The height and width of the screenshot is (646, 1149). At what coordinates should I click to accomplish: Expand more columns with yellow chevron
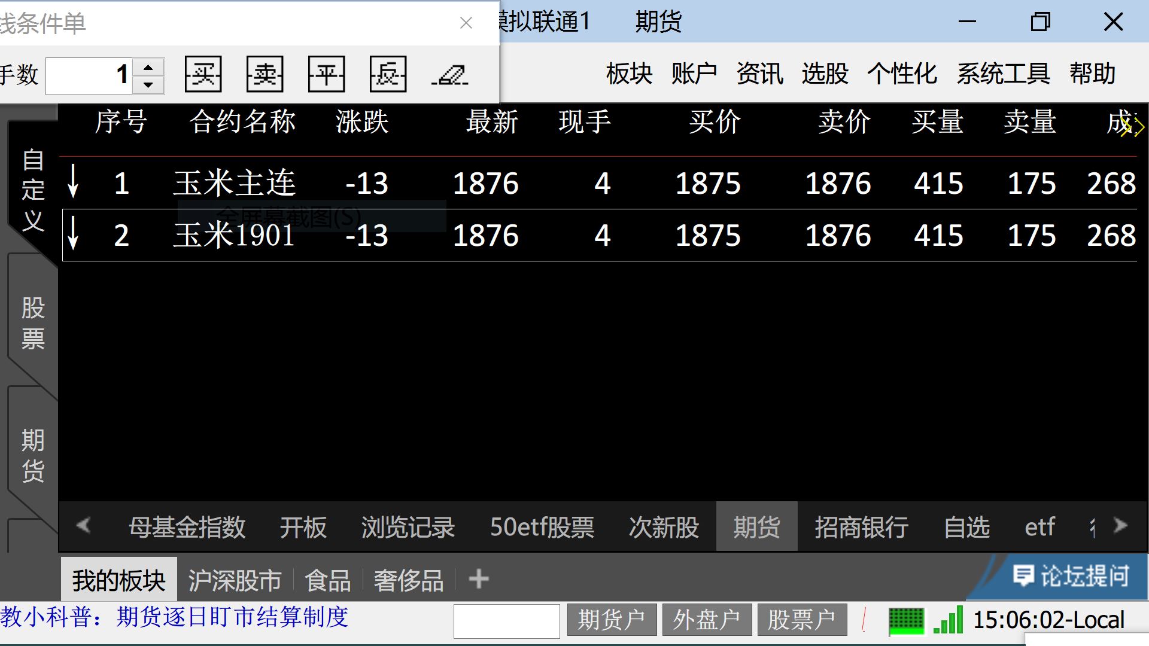coord(1133,127)
